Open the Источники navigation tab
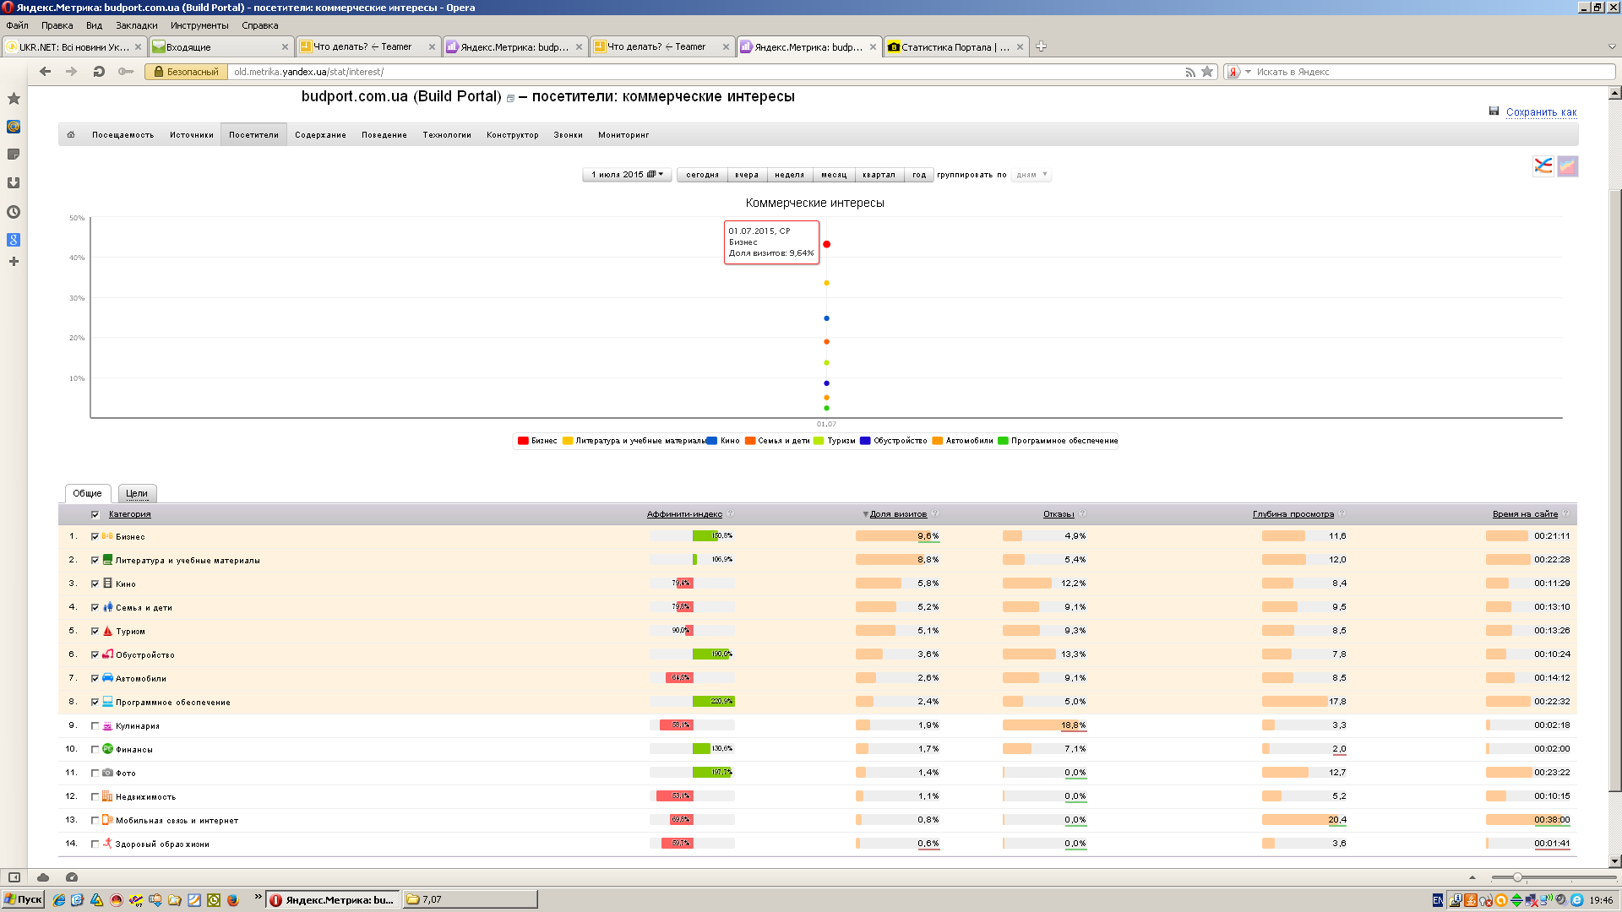Image resolution: width=1622 pixels, height=912 pixels. pyautogui.click(x=192, y=135)
